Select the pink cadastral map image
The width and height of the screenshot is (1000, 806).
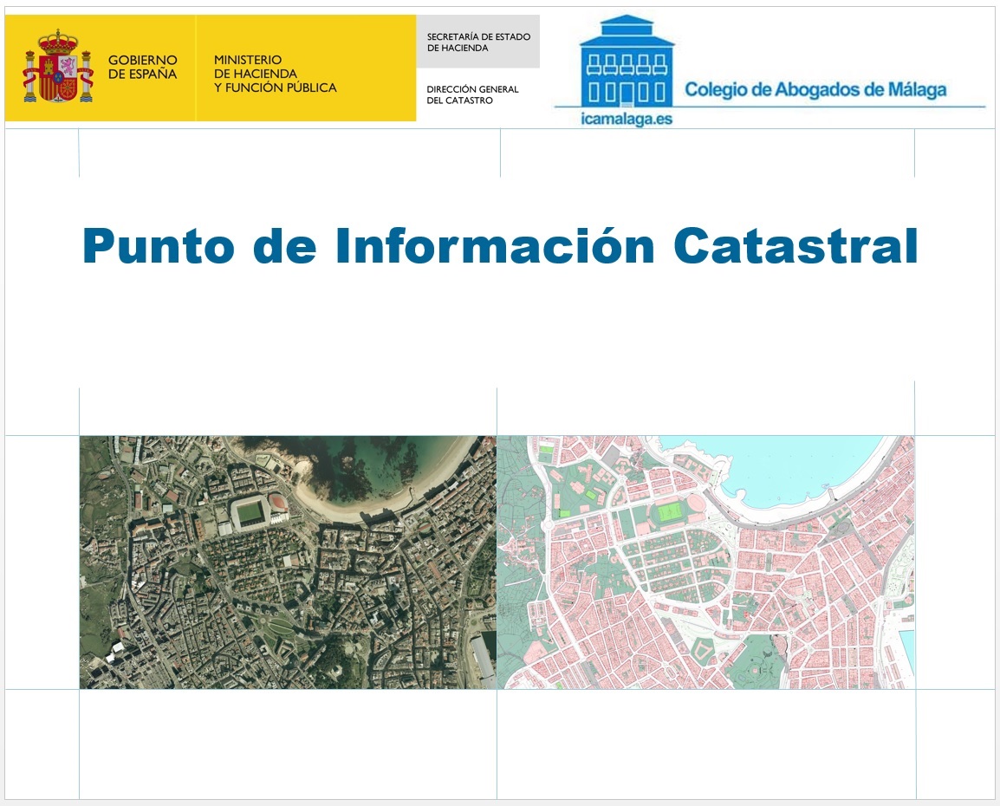pos(705,562)
